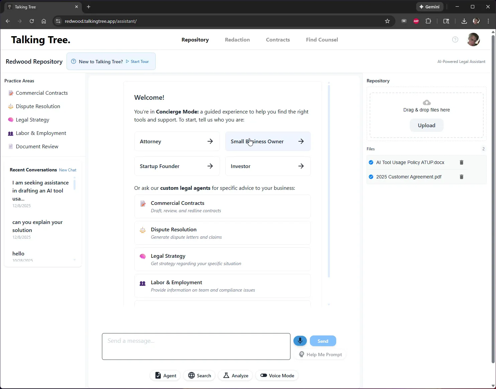Viewport: 496px width, 389px height.
Task: Open the user profile avatar
Action: point(473,40)
